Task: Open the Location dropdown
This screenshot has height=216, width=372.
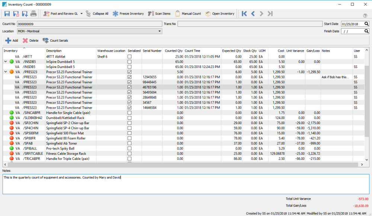Action: (x=160, y=31)
